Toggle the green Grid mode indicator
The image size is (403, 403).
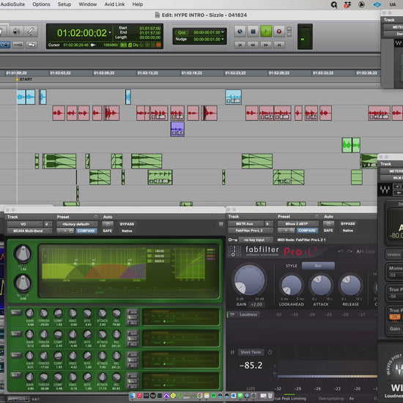(x=182, y=33)
